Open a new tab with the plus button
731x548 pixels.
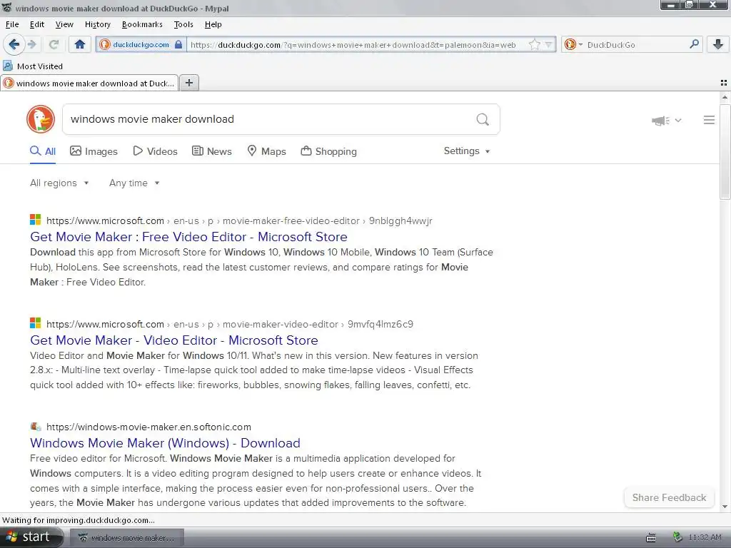tap(188, 83)
